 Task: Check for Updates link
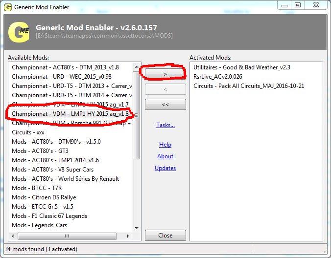tap(165, 168)
